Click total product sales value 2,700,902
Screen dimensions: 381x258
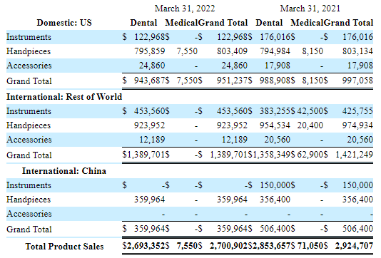(228, 246)
